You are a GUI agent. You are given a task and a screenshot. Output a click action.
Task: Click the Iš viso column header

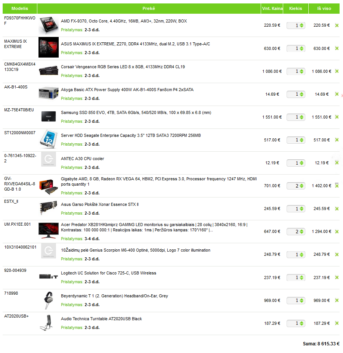coord(324,8)
